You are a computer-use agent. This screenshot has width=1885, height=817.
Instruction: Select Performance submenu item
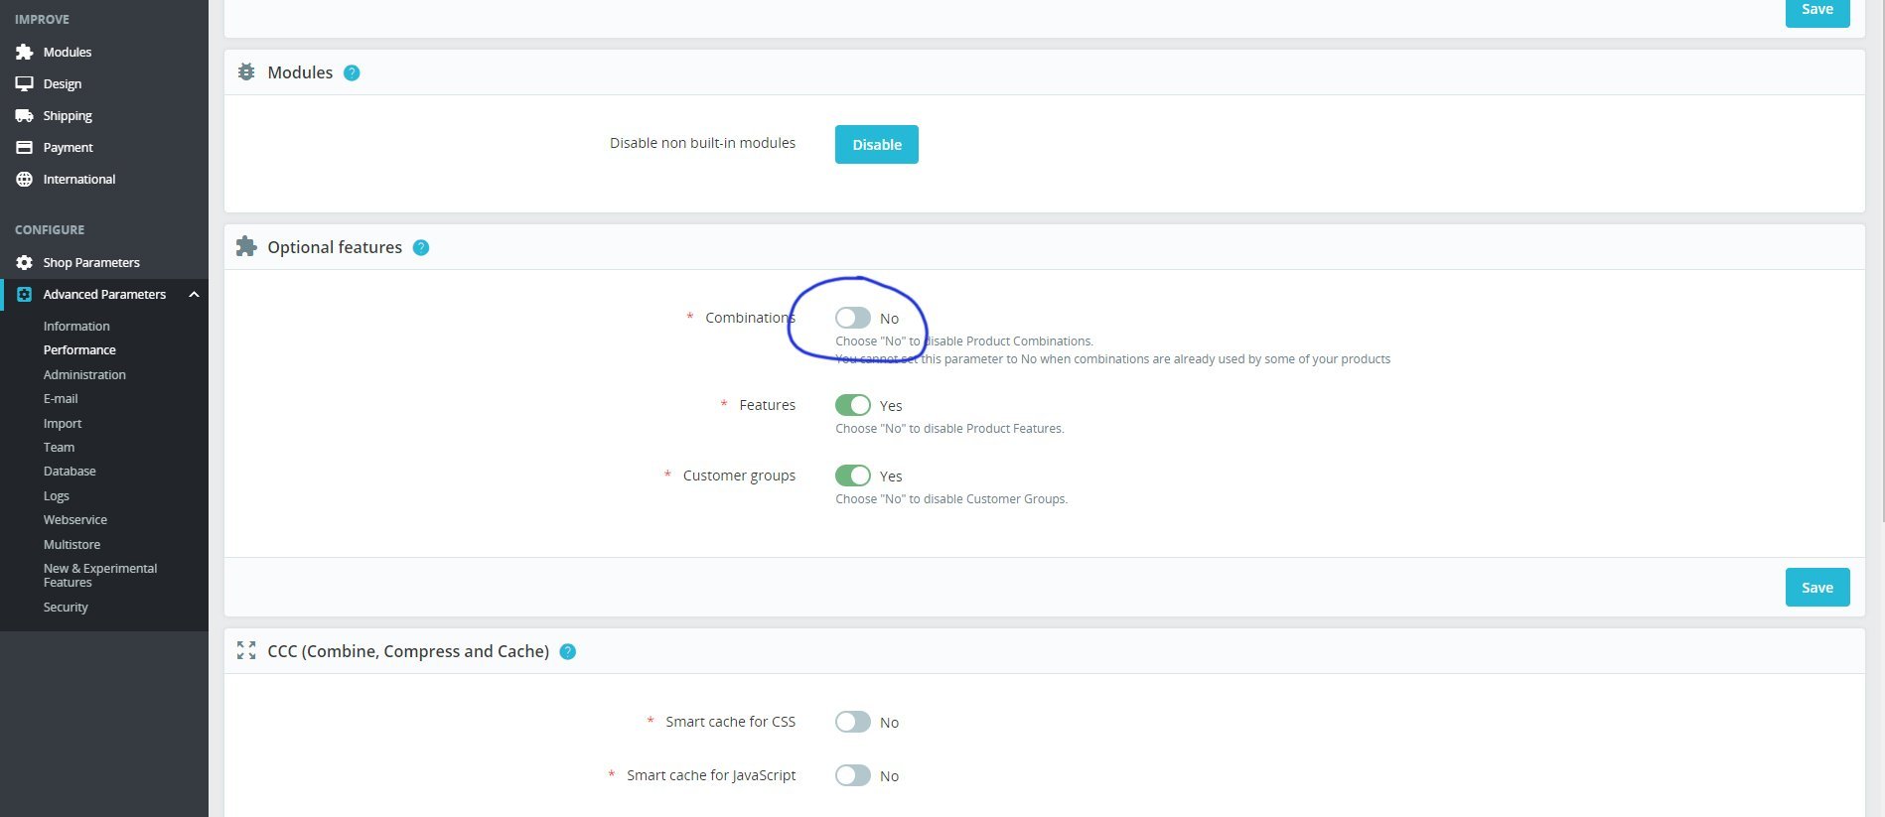(x=79, y=349)
